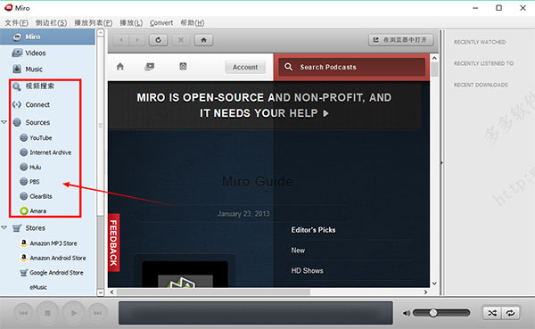Viewport: 535px width, 329px height.
Task: Open the Google Android Store
Action: click(x=56, y=273)
